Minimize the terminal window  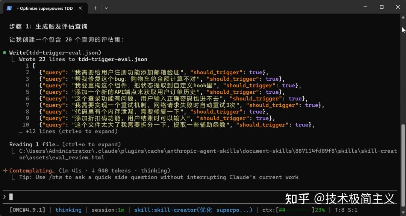366,7
